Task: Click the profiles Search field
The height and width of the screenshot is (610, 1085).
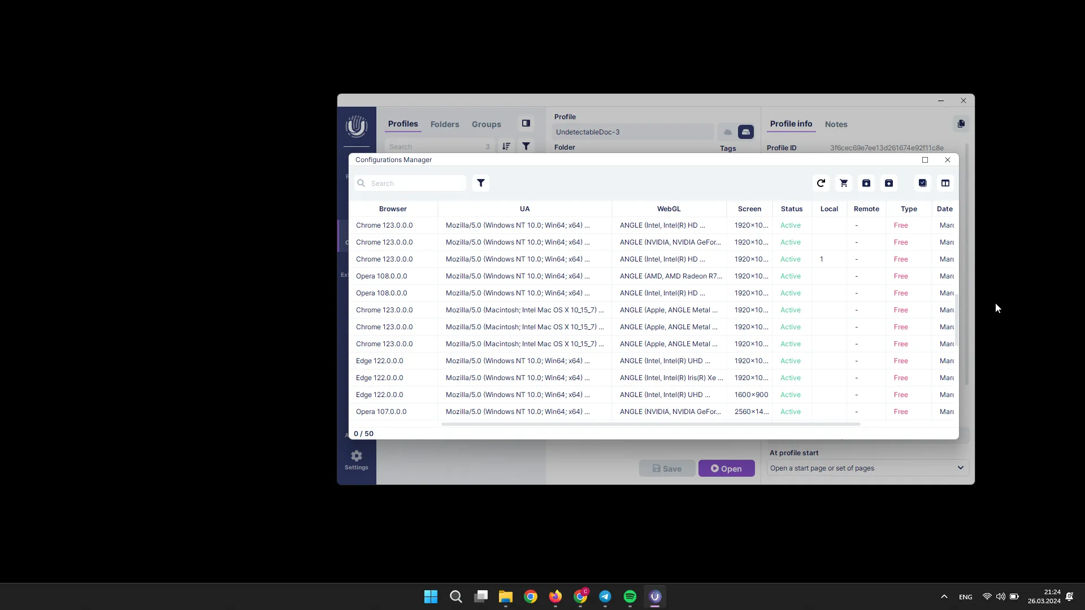Action: (x=439, y=146)
